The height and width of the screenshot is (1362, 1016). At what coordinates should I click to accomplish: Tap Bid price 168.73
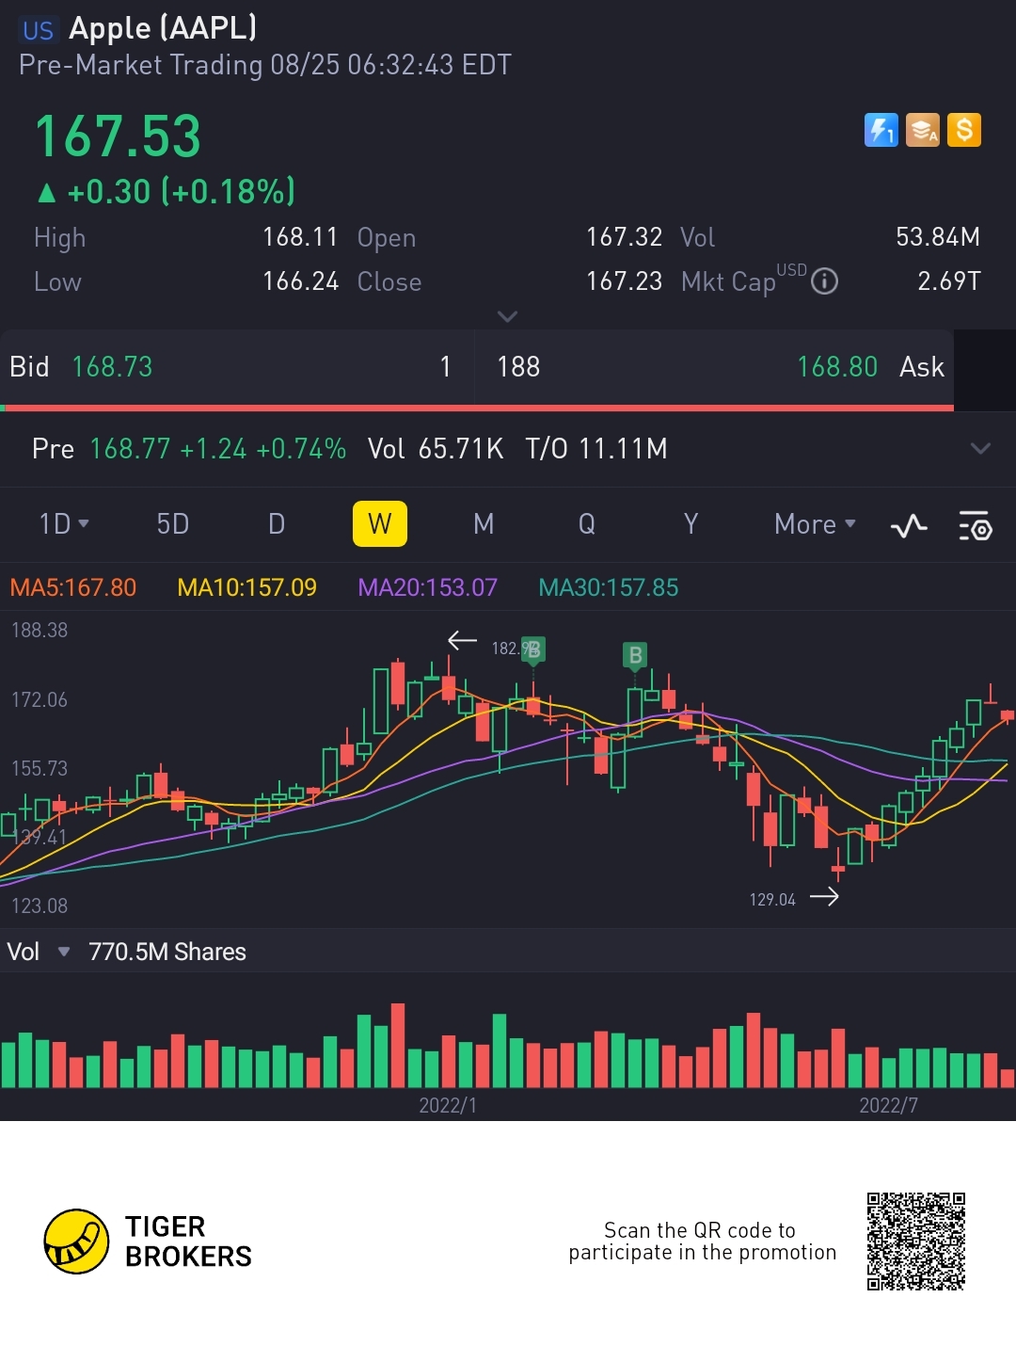coord(112,367)
